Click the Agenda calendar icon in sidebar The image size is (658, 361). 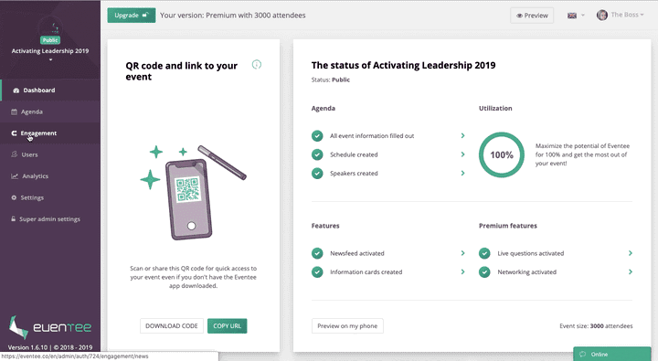[15, 111]
